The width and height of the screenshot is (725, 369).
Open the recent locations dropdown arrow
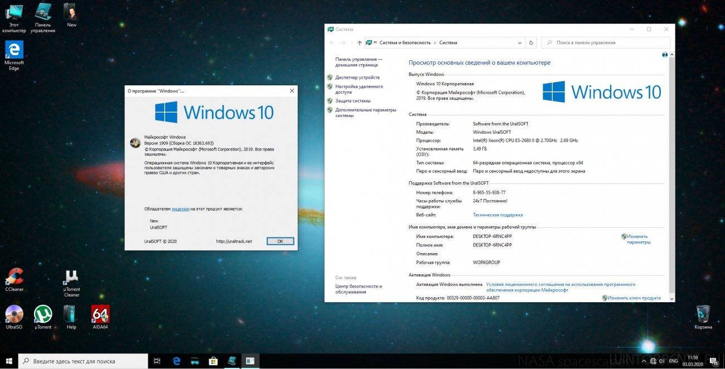(x=352, y=42)
